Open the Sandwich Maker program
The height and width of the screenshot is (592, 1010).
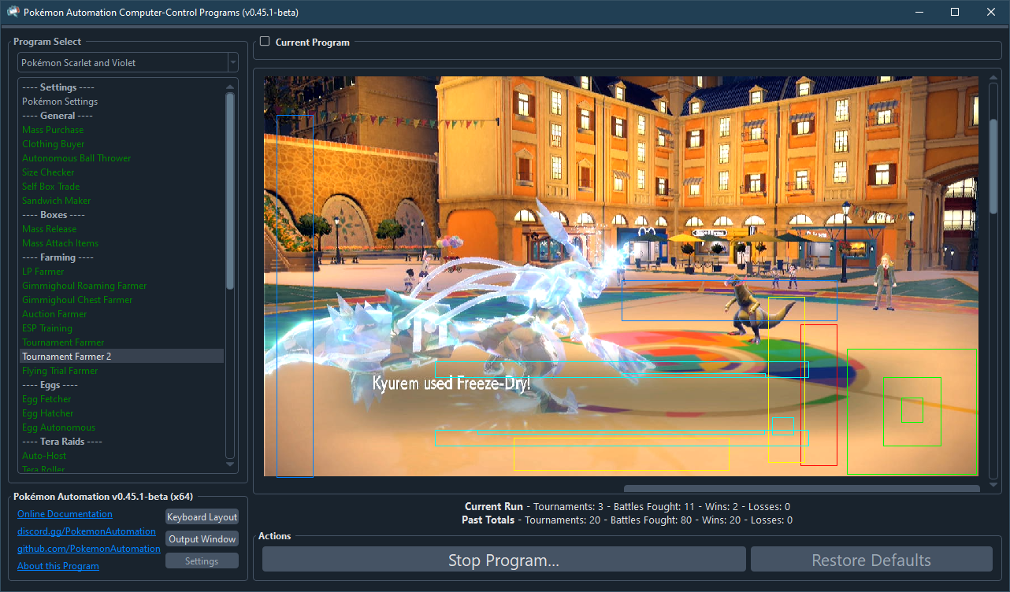pyautogui.click(x=56, y=201)
